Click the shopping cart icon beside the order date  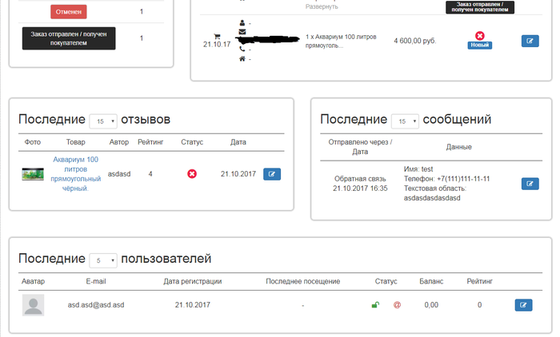click(x=217, y=36)
